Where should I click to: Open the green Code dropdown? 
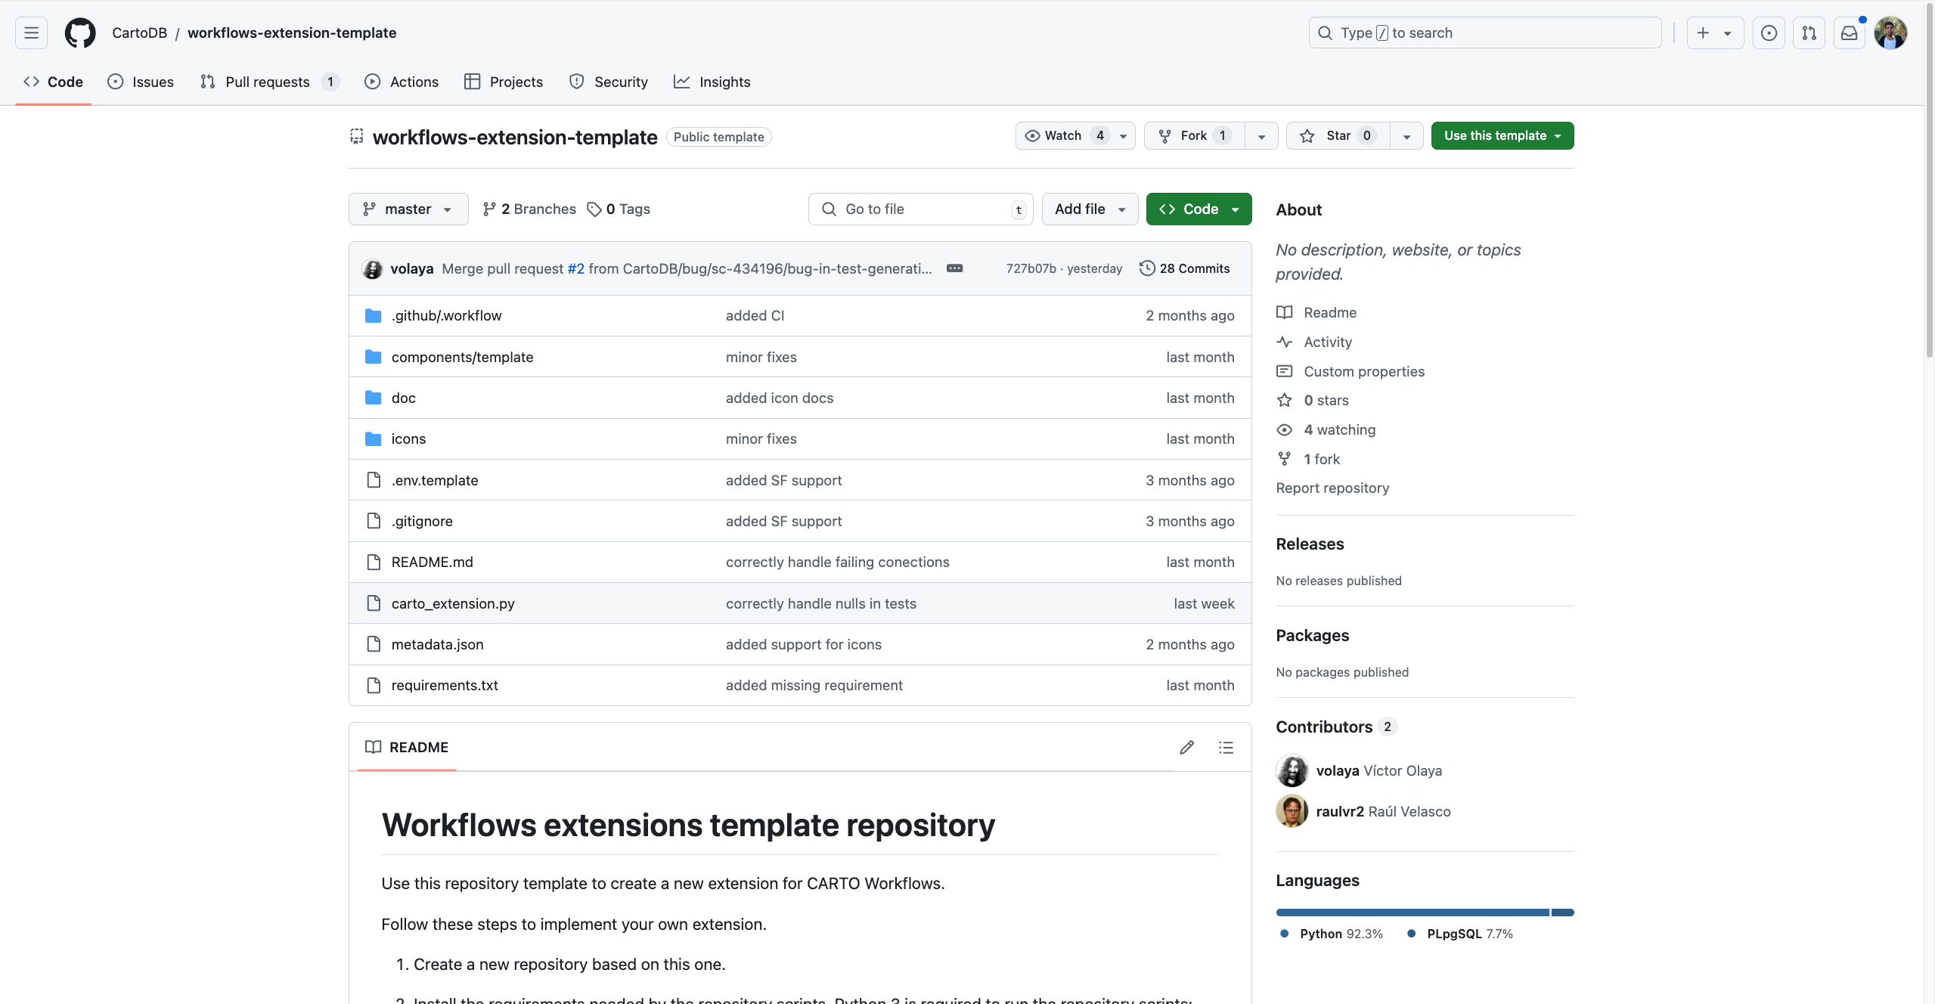point(1199,209)
